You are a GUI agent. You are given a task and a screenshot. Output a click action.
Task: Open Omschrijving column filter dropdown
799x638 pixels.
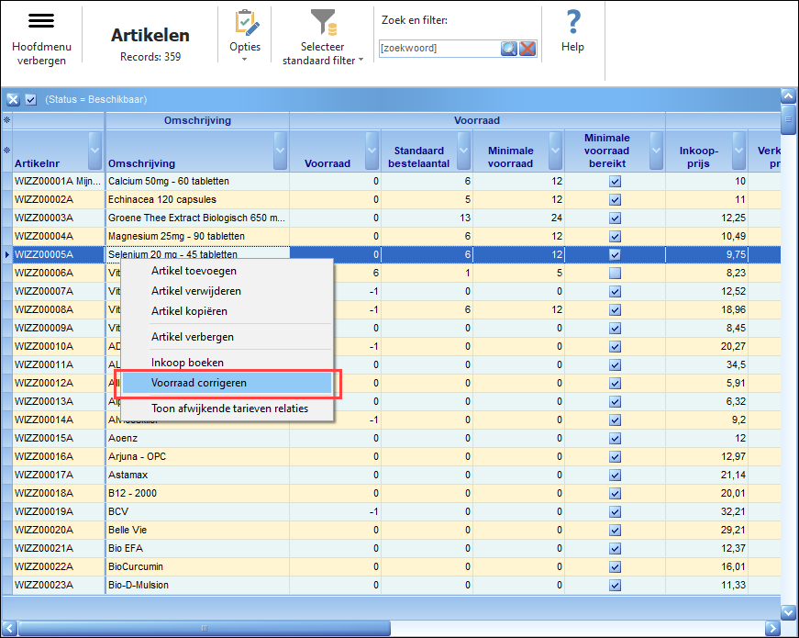pyautogui.click(x=281, y=151)
